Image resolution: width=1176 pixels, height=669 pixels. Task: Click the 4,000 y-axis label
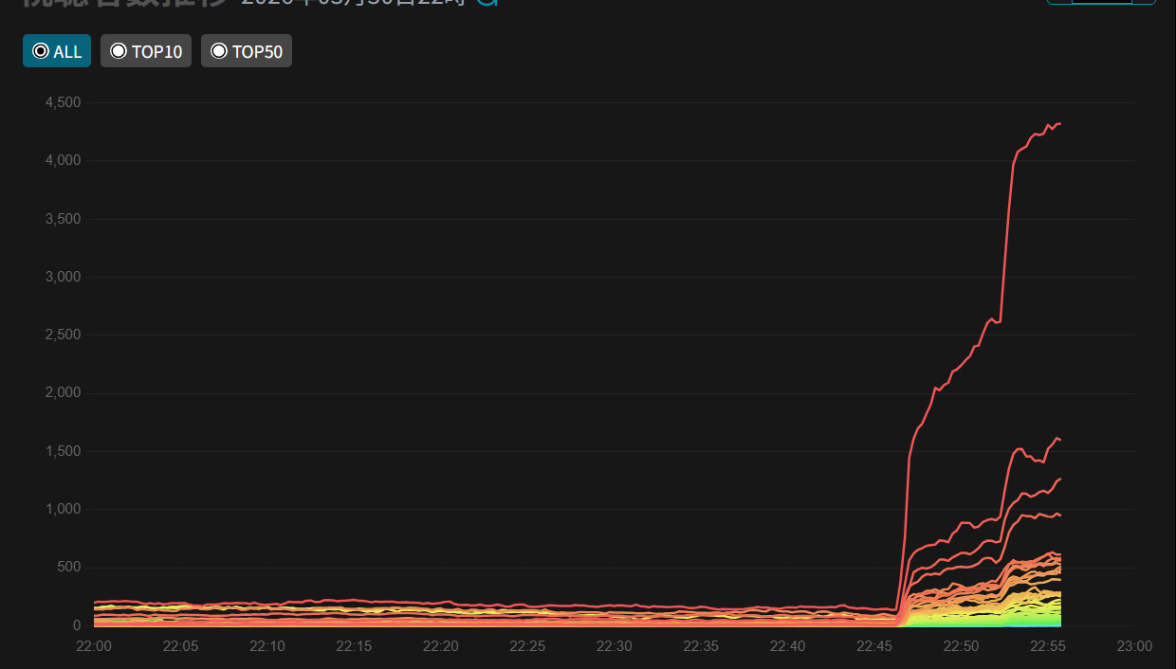tap(64, 160)
